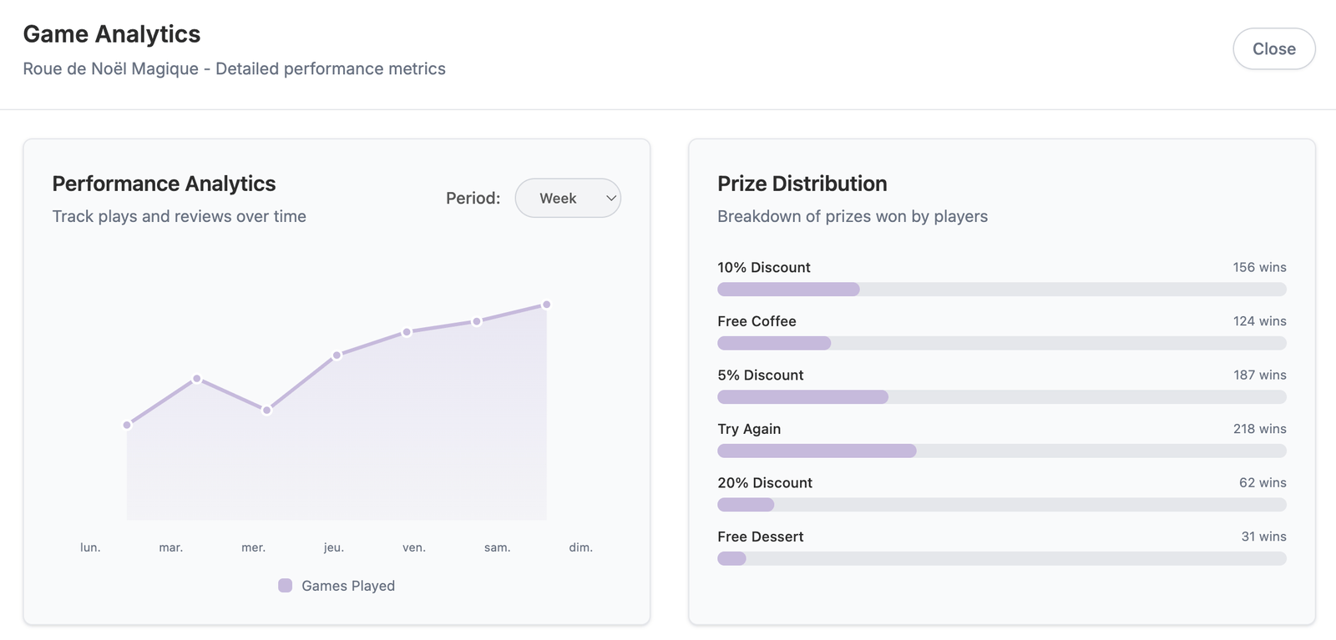This screenshot has height=640, width=1336.
Task: Click the dim. data point on chart
Action: pos(547,305)
